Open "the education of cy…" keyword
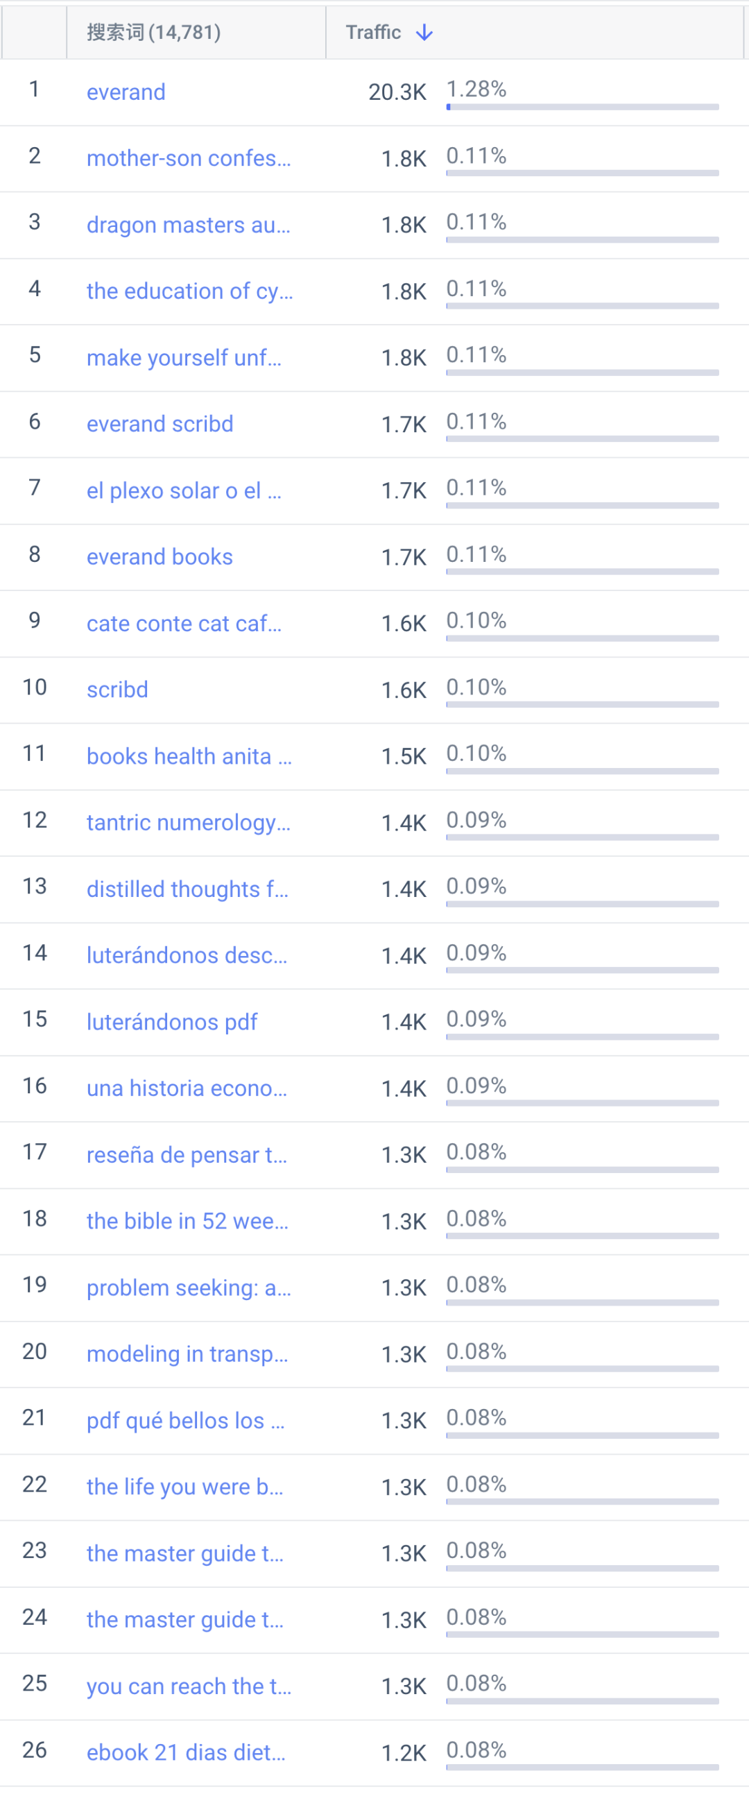 (190, 291)
